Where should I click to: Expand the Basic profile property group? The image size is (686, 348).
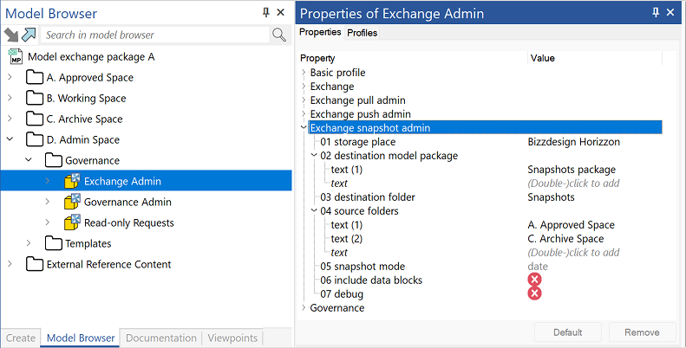point(304,73)
